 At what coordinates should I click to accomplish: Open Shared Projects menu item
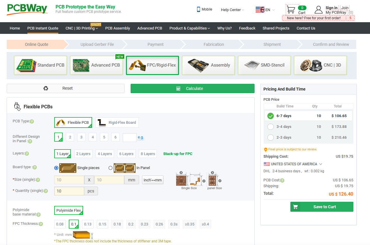276,28
